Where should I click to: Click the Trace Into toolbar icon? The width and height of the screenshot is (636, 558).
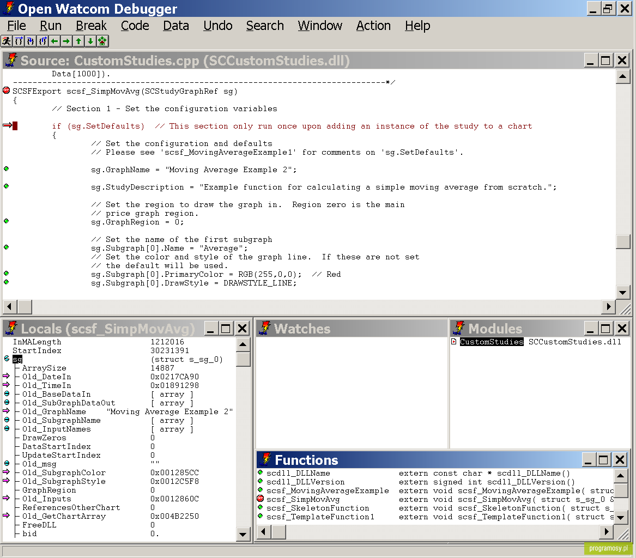coord(31,41)
